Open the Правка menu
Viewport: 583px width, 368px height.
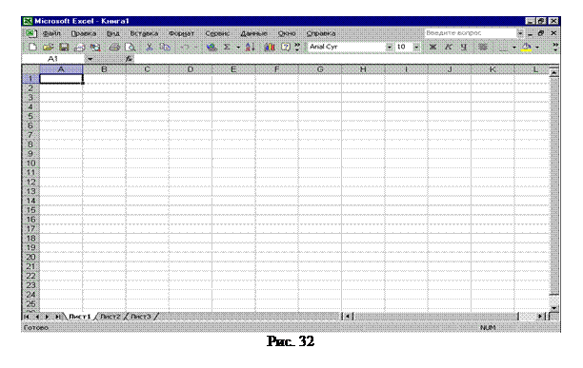click(84, 33)
